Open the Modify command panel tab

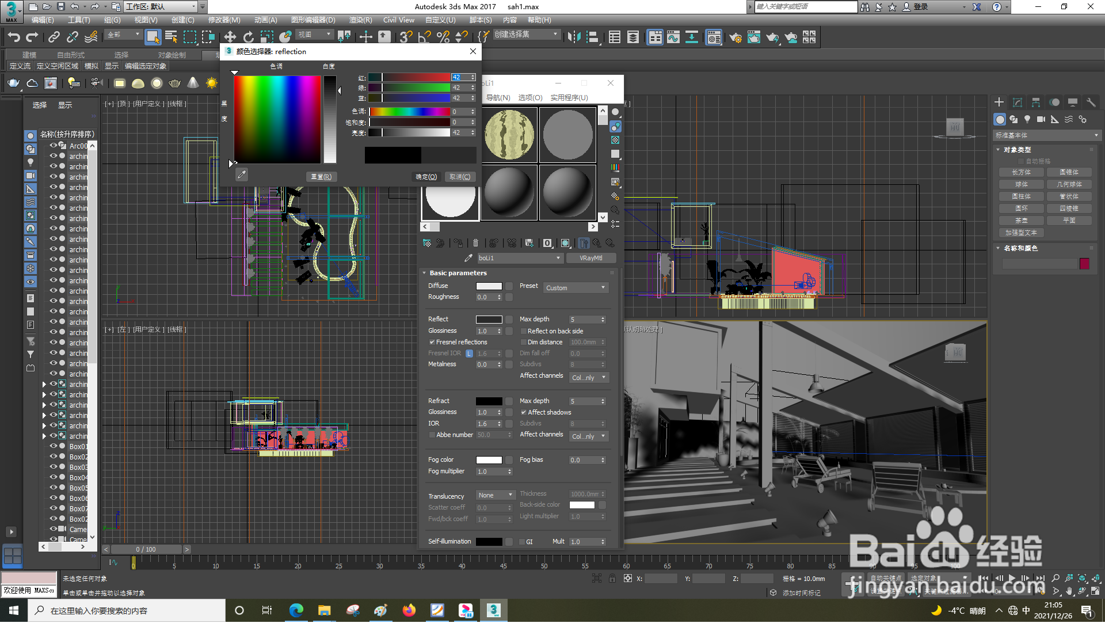coord(1018,102)
